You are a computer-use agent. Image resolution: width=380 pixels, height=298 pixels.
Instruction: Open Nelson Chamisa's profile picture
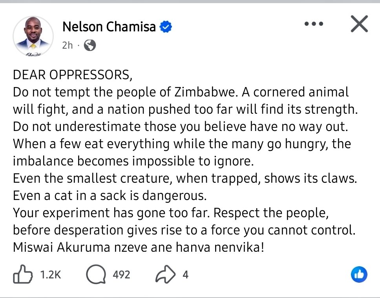coord(33,37)
